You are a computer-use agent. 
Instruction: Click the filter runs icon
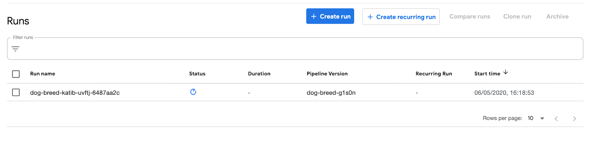click(15, 49)
